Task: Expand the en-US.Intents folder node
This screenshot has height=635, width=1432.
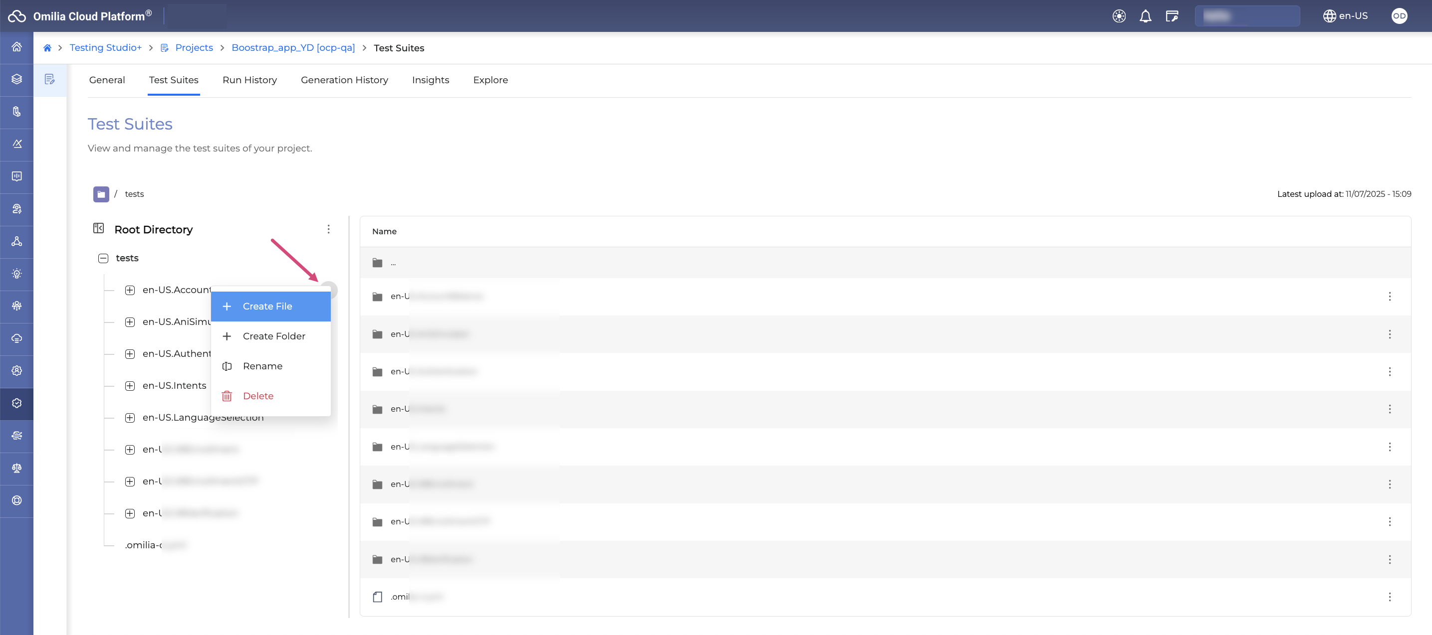Action: tap(130, 386)
